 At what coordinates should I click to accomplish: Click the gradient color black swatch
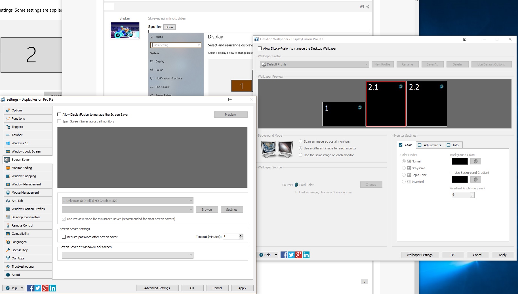(460, 179)
